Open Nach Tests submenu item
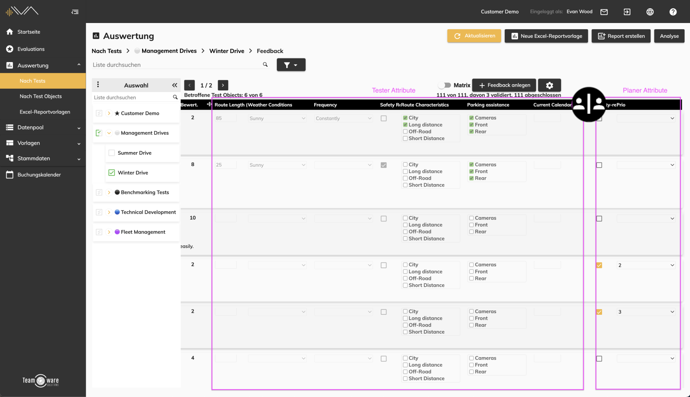 click(43, 81)
